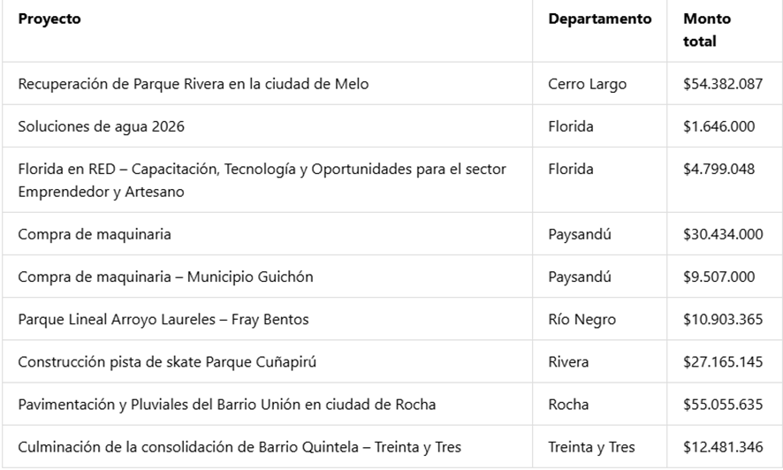Select the Recuperación de Parque Rivera project cell
Viewport: 783px width, 470px height.
[194, 84]
